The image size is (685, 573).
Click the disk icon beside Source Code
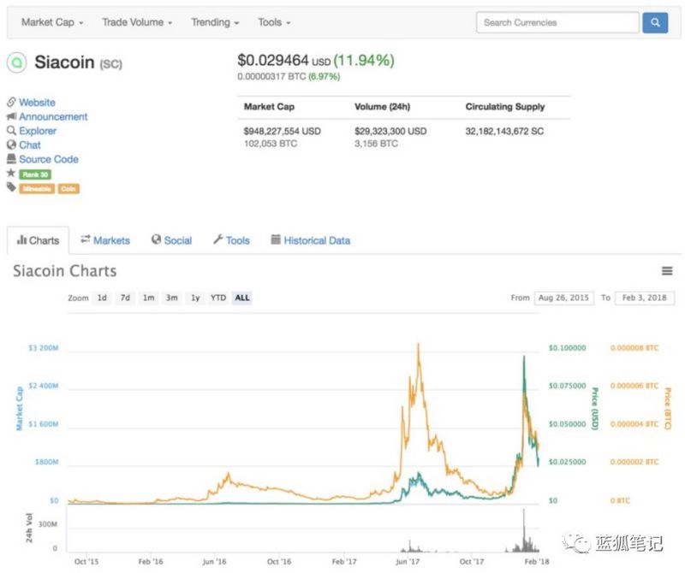[11, 159]
